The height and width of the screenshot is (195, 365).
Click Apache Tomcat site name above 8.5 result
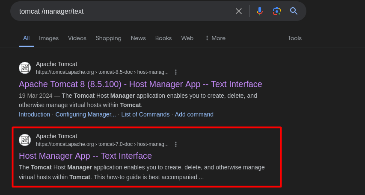point(56,64)
